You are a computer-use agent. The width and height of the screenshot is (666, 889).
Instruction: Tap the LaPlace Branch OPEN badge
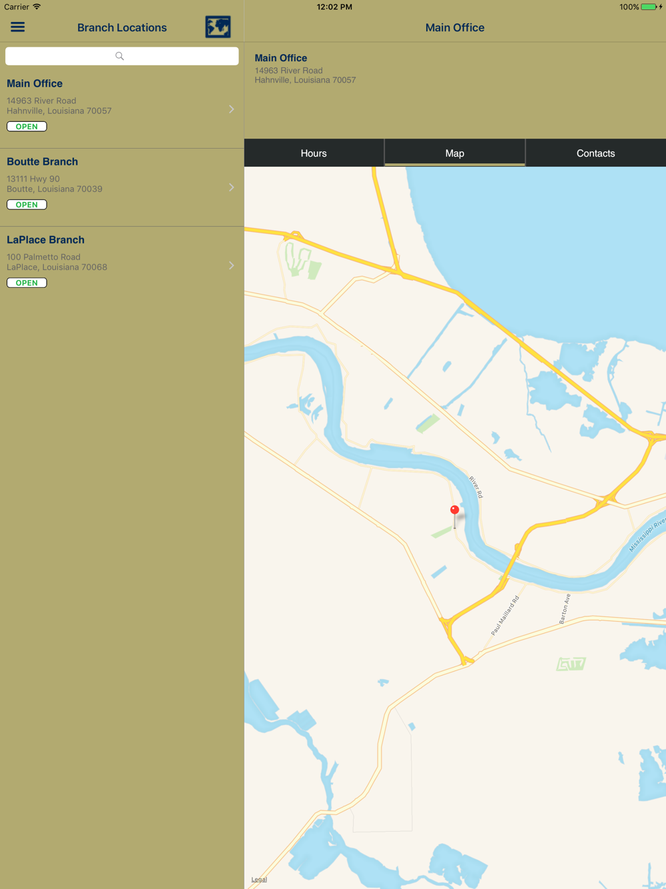(27, 283)
